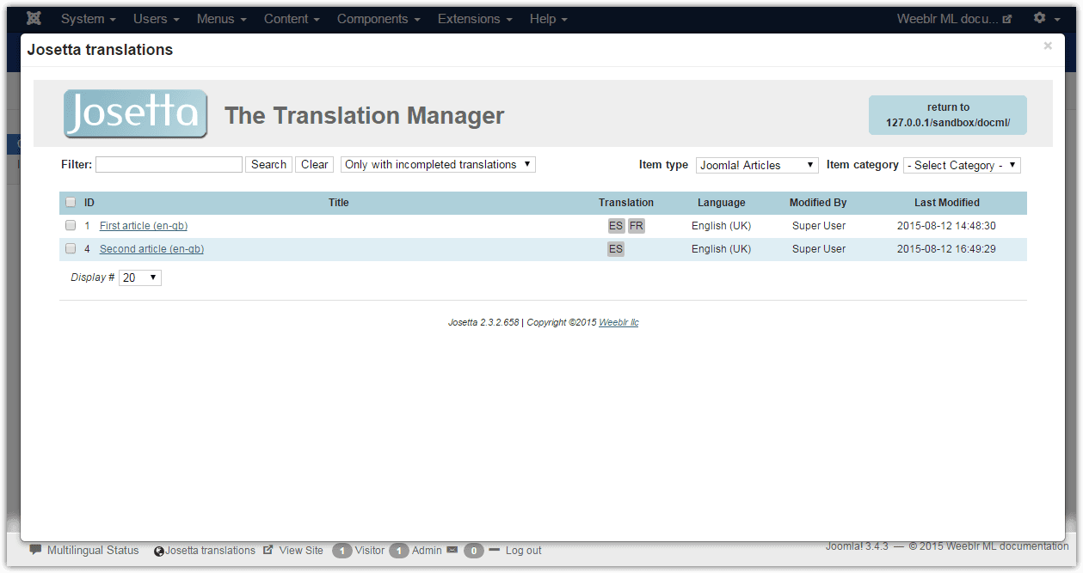Click Super User in Second article row
The image size is (1083, 573).
(x=819, y=249)
